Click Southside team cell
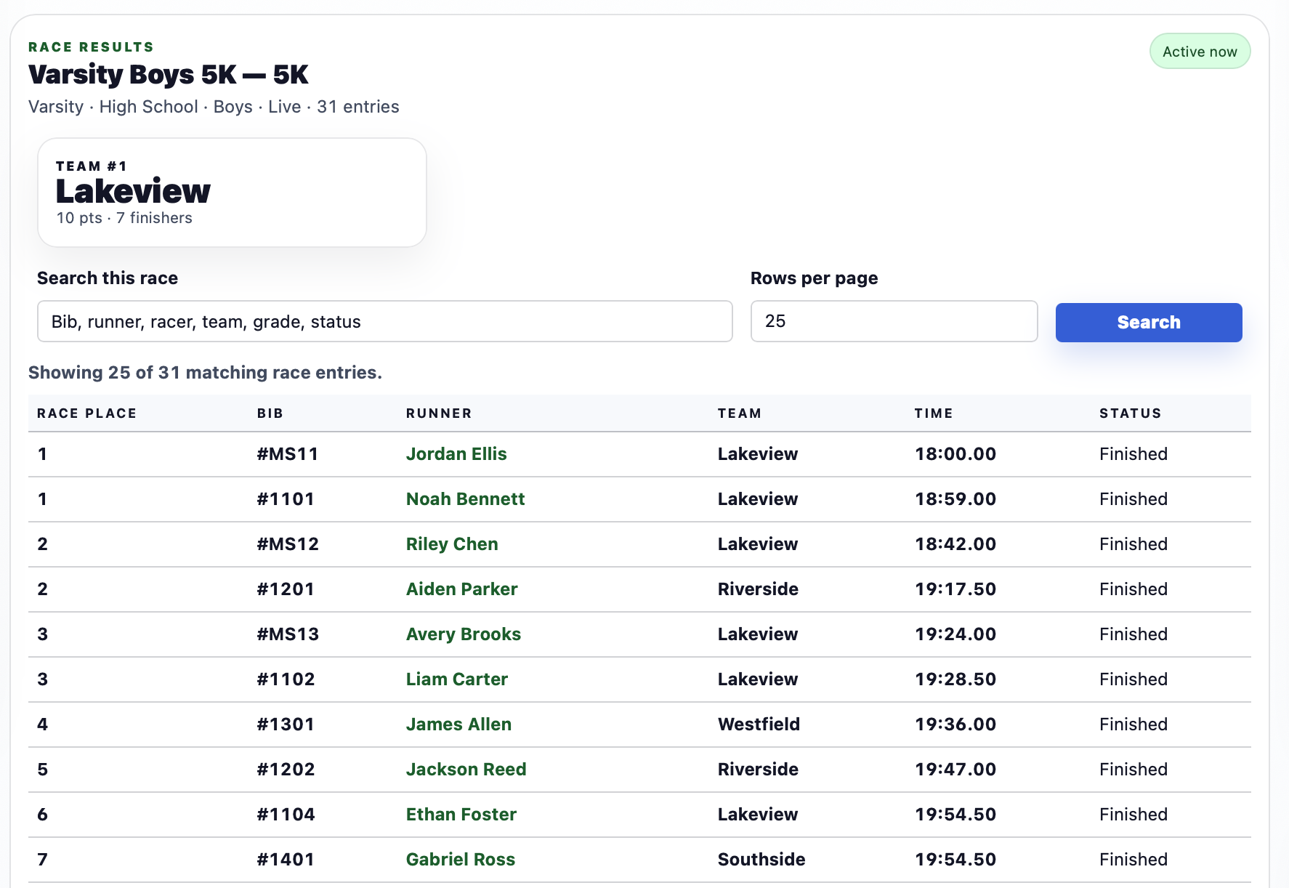Viewport: 1289px width, 888px height. pos(761,860)
